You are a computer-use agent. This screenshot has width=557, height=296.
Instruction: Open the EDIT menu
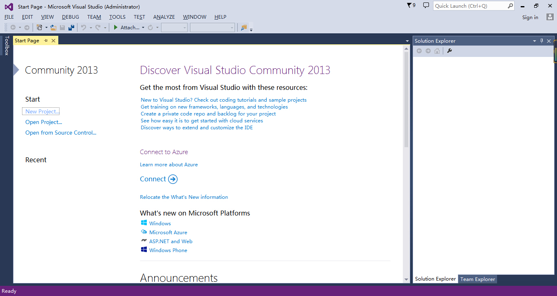click(27, 17)
